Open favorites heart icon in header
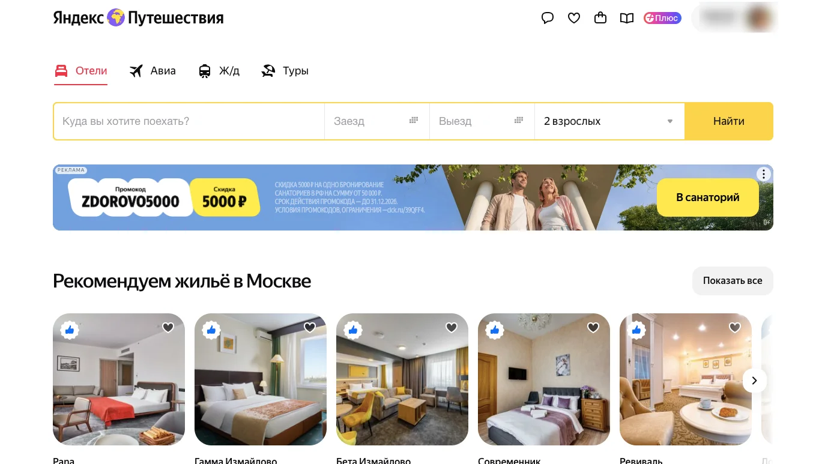Image resolution: width=825 pixels, height=464 pixels. coord(574,18)
